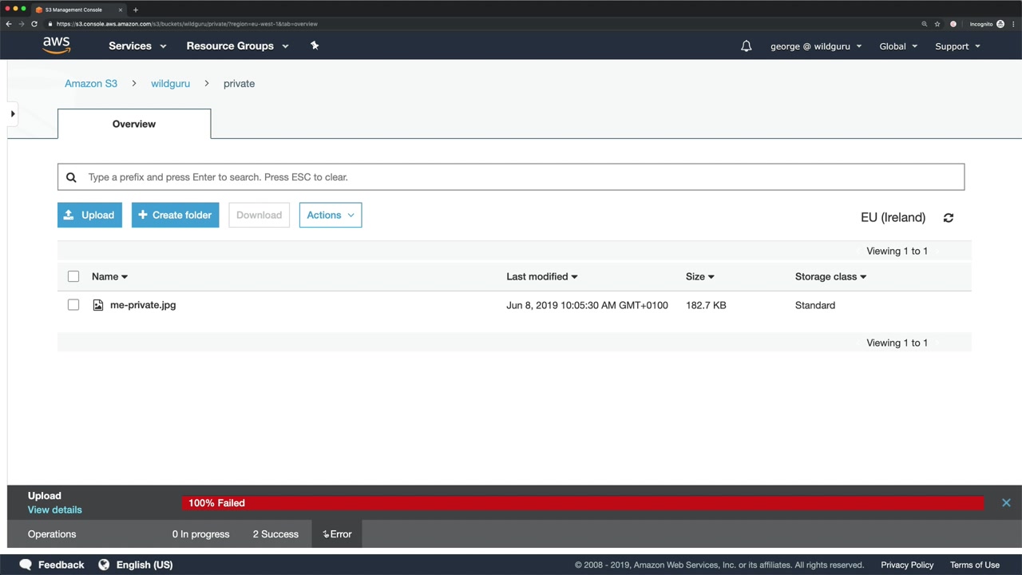Open the Services dropdown menu

click(137, 46)
